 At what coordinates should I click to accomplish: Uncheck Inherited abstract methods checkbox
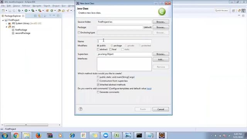tap(98, 85)
